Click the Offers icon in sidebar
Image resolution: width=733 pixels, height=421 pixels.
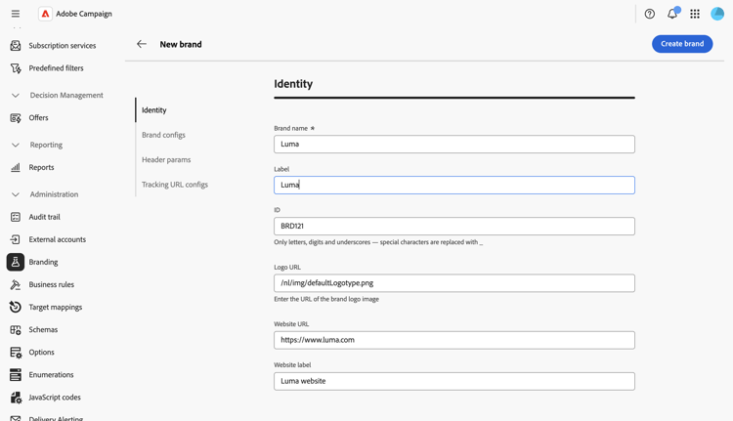pyautogui.click(x=16, y=118)
